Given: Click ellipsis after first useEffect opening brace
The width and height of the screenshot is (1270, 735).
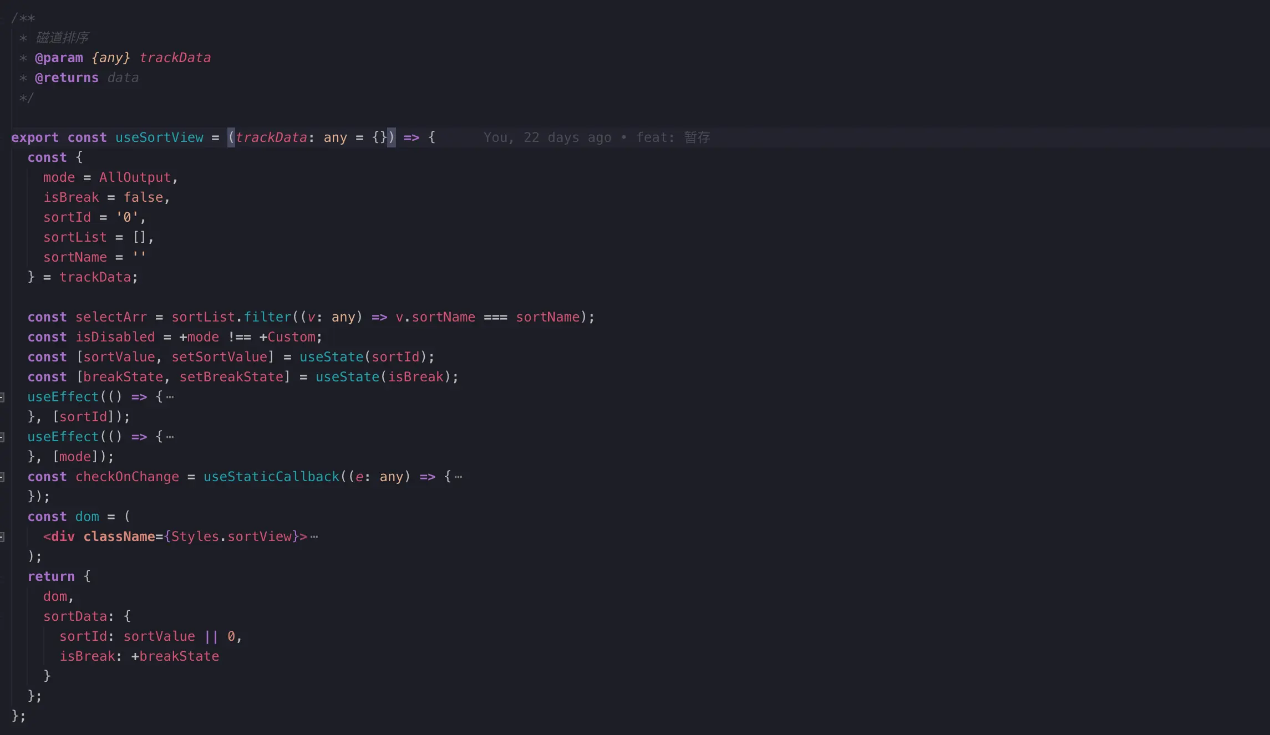Looking at the screenshot, I should click(x=170, y=397).
